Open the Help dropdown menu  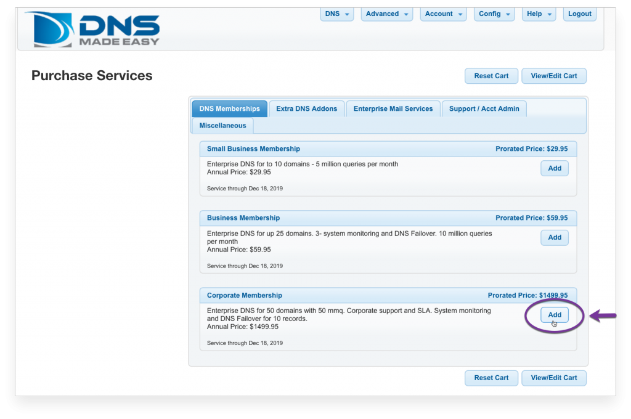pyautogui.click(x=539, y=14)
